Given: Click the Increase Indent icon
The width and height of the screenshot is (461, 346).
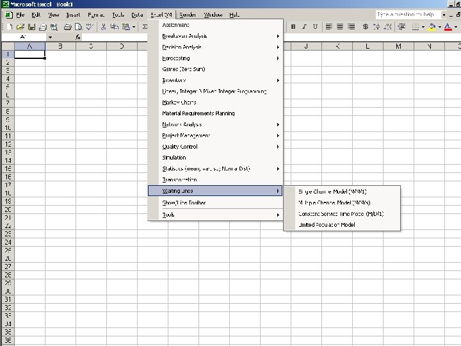Looking at the screenshot, I should (x=401, y=27).
